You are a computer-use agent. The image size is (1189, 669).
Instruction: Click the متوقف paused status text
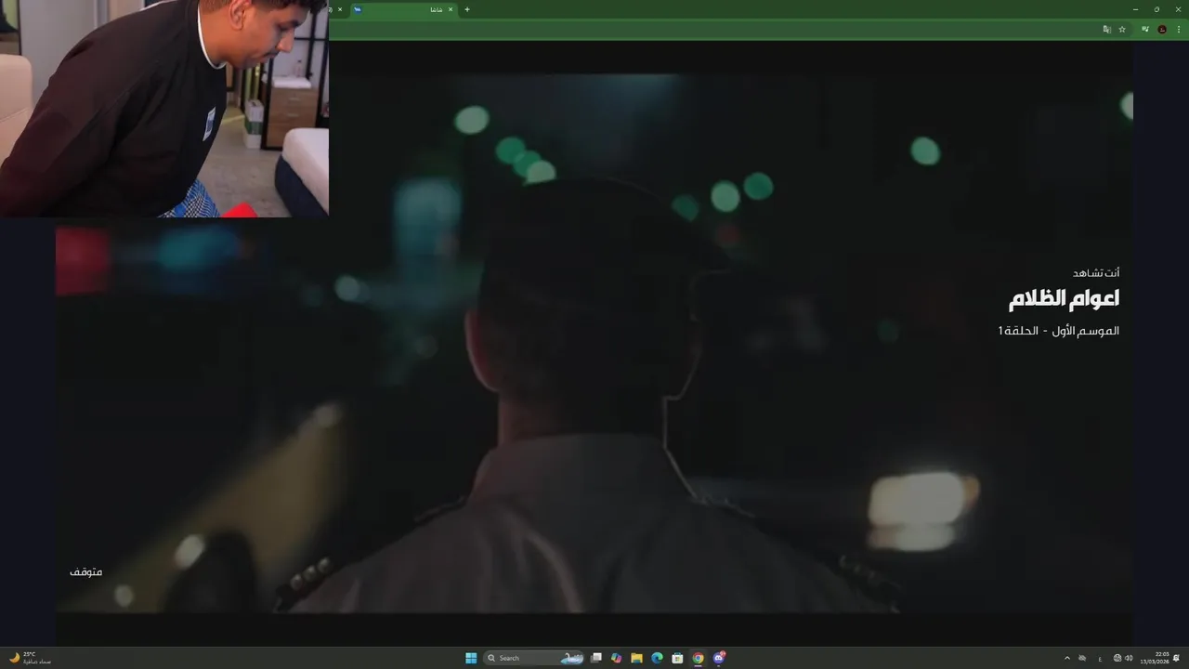85,571
